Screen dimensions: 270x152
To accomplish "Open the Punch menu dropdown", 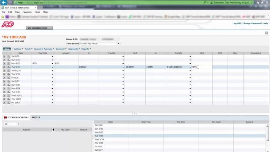I will (x=28, y=49).
